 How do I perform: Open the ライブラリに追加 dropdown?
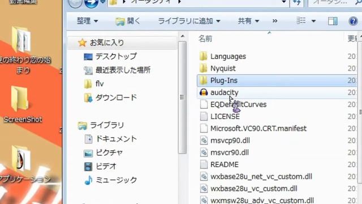pos(189,21)
